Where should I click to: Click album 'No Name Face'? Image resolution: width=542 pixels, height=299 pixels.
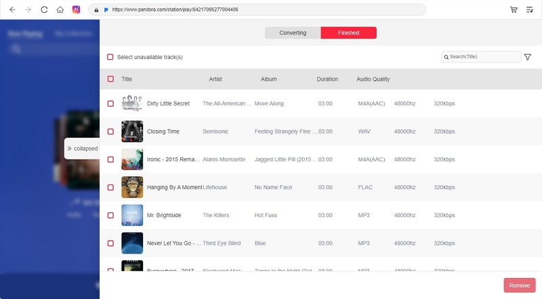tap(273, 187)
